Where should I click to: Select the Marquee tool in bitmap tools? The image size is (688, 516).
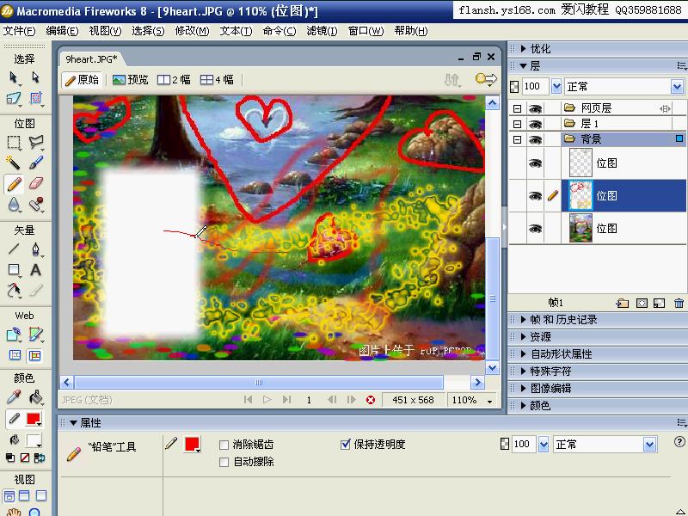14,142
